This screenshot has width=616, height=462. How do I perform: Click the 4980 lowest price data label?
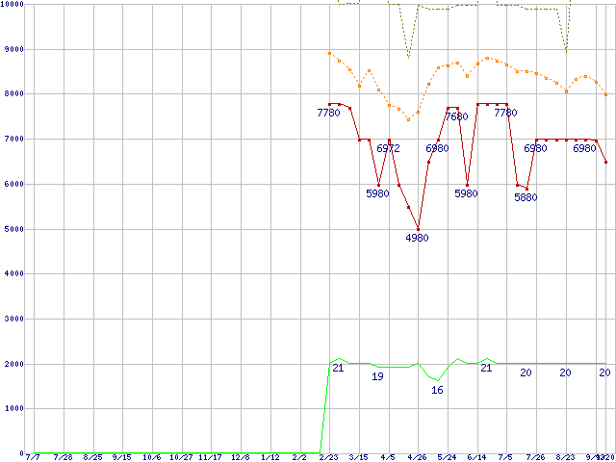(417, 238)
